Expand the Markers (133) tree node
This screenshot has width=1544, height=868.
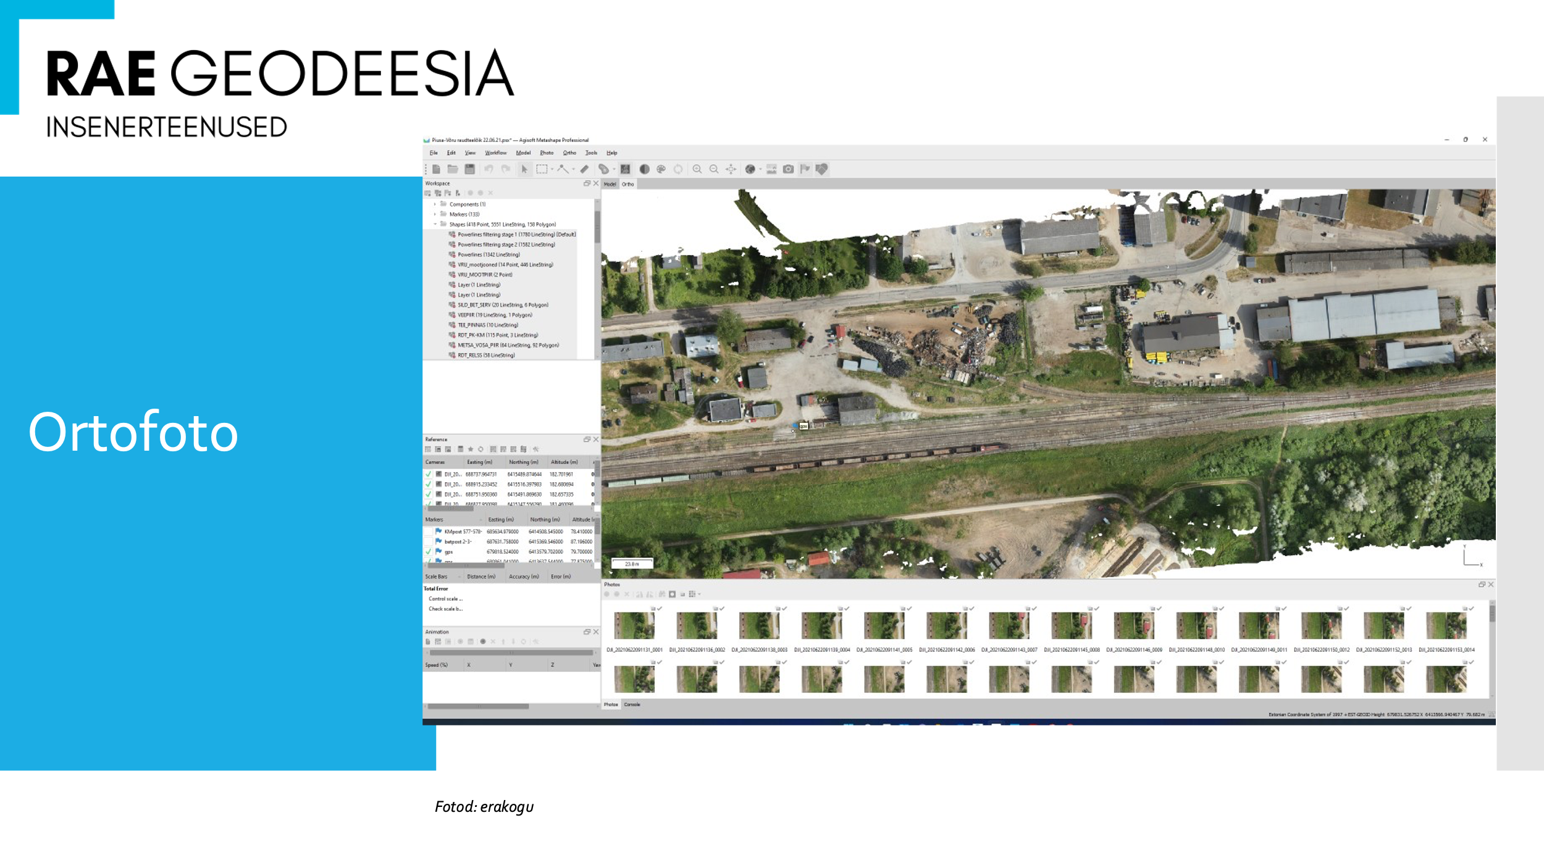click(x=435, y=214)
